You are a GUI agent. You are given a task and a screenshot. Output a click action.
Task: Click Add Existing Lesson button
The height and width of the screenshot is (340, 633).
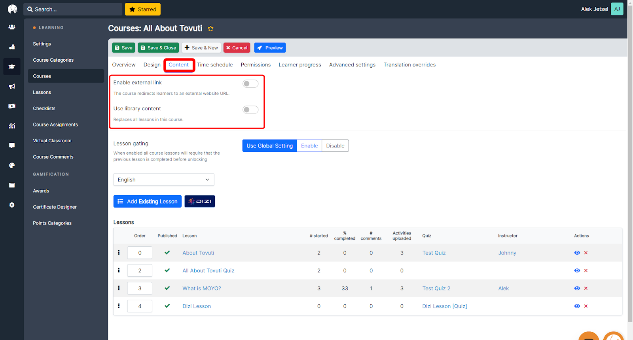(148, 201)
